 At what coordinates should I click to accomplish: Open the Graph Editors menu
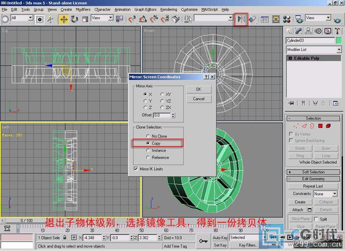click(145, 9)
